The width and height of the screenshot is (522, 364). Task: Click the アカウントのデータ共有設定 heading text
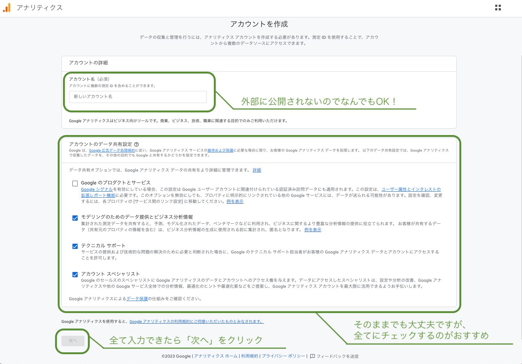(101, 144)
